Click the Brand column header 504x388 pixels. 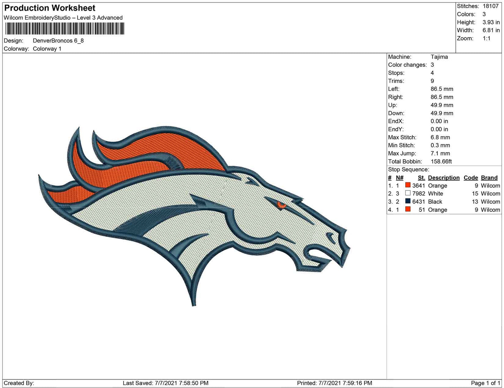click(x=489, y=178)
